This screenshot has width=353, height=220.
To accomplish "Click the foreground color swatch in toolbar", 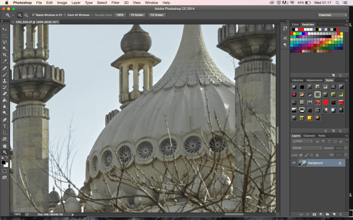I will point(4,162).
